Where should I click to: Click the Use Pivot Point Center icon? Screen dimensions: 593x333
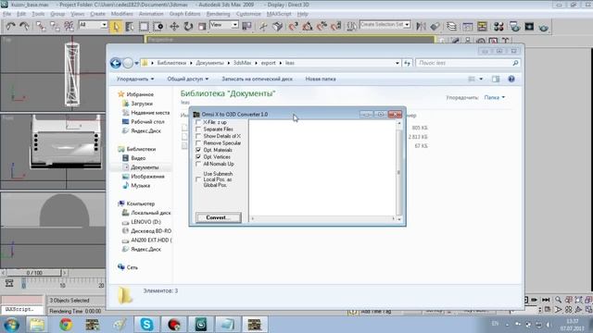point(247,26)
